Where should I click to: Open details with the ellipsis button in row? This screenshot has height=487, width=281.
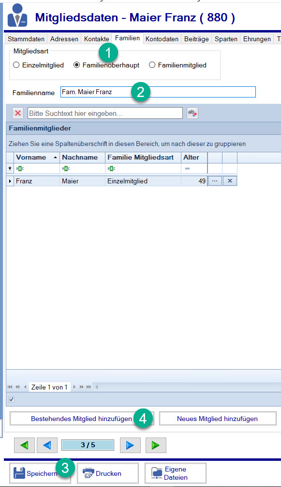pos(215,181)
